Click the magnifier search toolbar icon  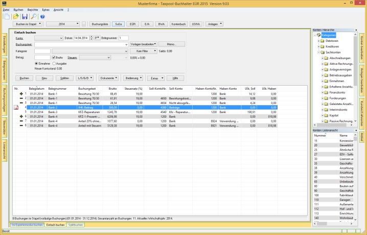tap(33, 17)
